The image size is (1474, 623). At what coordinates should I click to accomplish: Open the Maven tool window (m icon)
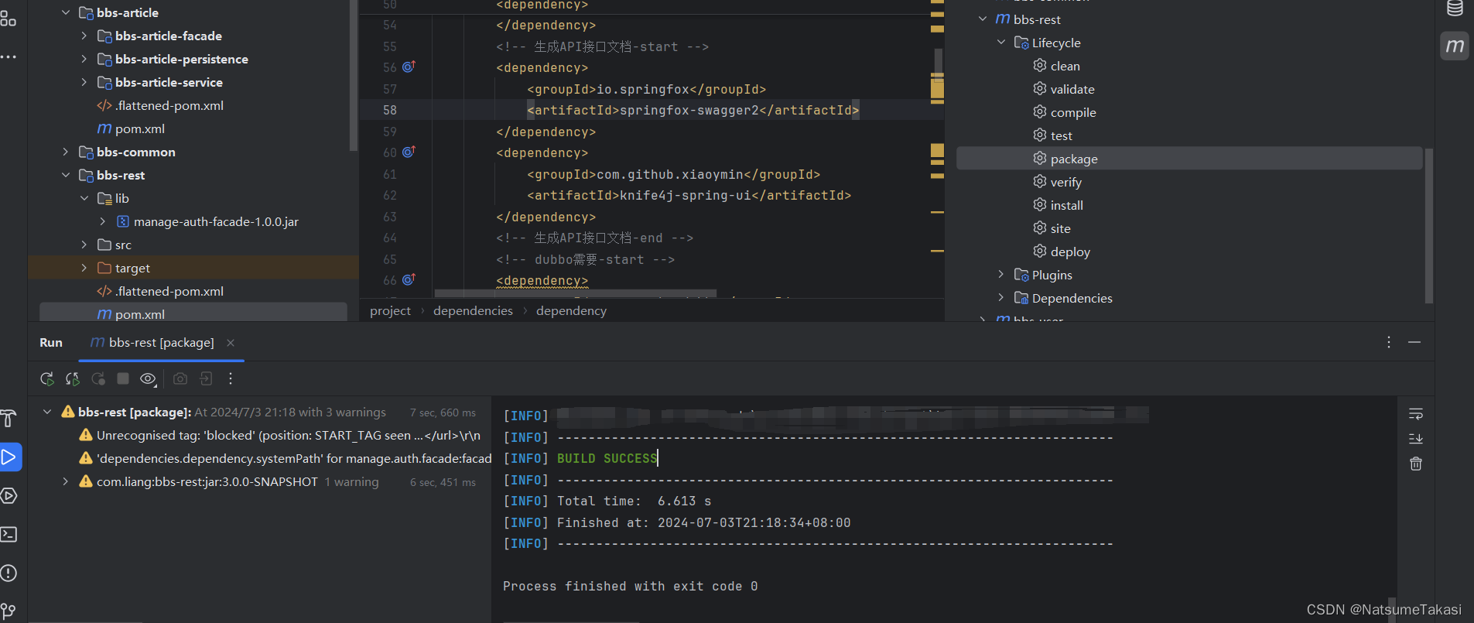1455,46
